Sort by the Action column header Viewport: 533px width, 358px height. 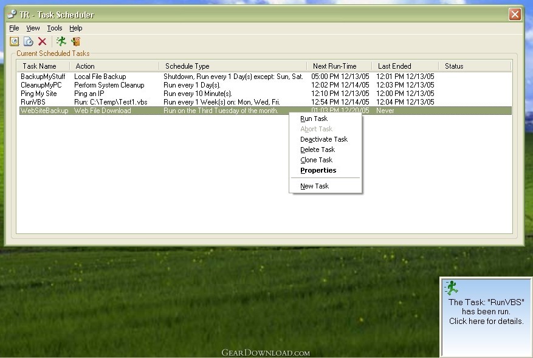[114, 66]
